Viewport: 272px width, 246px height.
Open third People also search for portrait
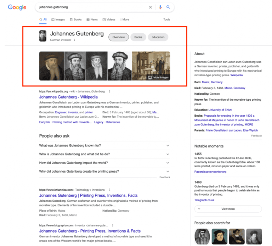(237, 236)
